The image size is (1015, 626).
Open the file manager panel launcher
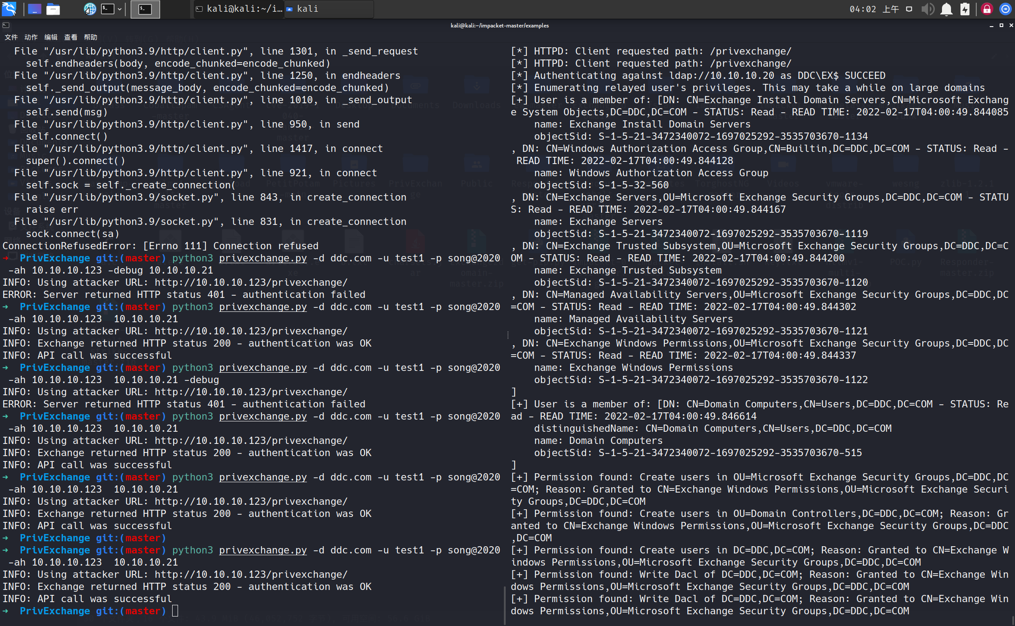click(x=53, y=9)
